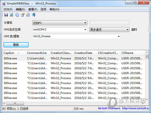
Task: Open the 文件(F) menu
Action: coord(8,9)
